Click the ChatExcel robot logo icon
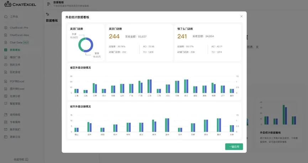308x163 pixels. pos(8,4)
